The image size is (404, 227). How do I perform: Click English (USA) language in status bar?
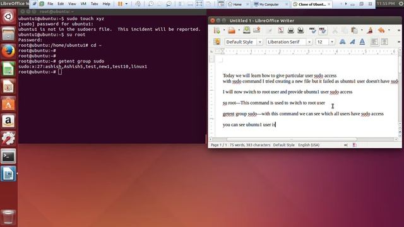click(309, 145)
